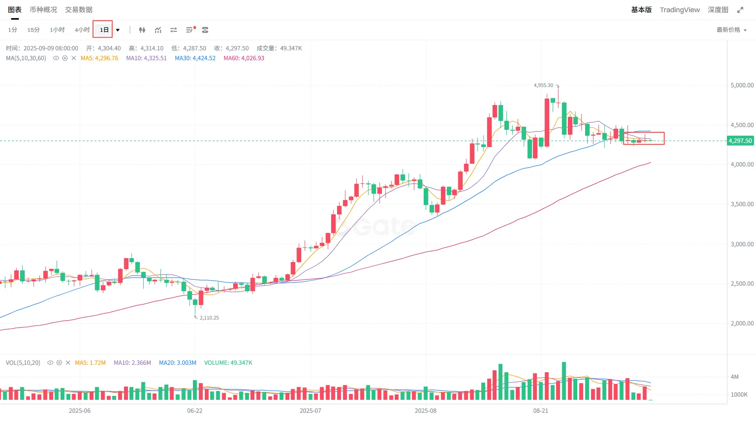756x425 pixels.
Task: Click the MA5: 4,296.76 value
Action: pyautogui.click(x=99, y=58)
